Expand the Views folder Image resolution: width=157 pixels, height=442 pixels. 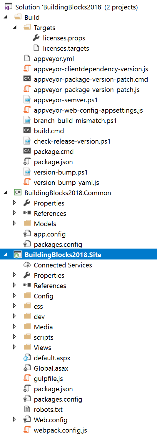tap(15, 347)
